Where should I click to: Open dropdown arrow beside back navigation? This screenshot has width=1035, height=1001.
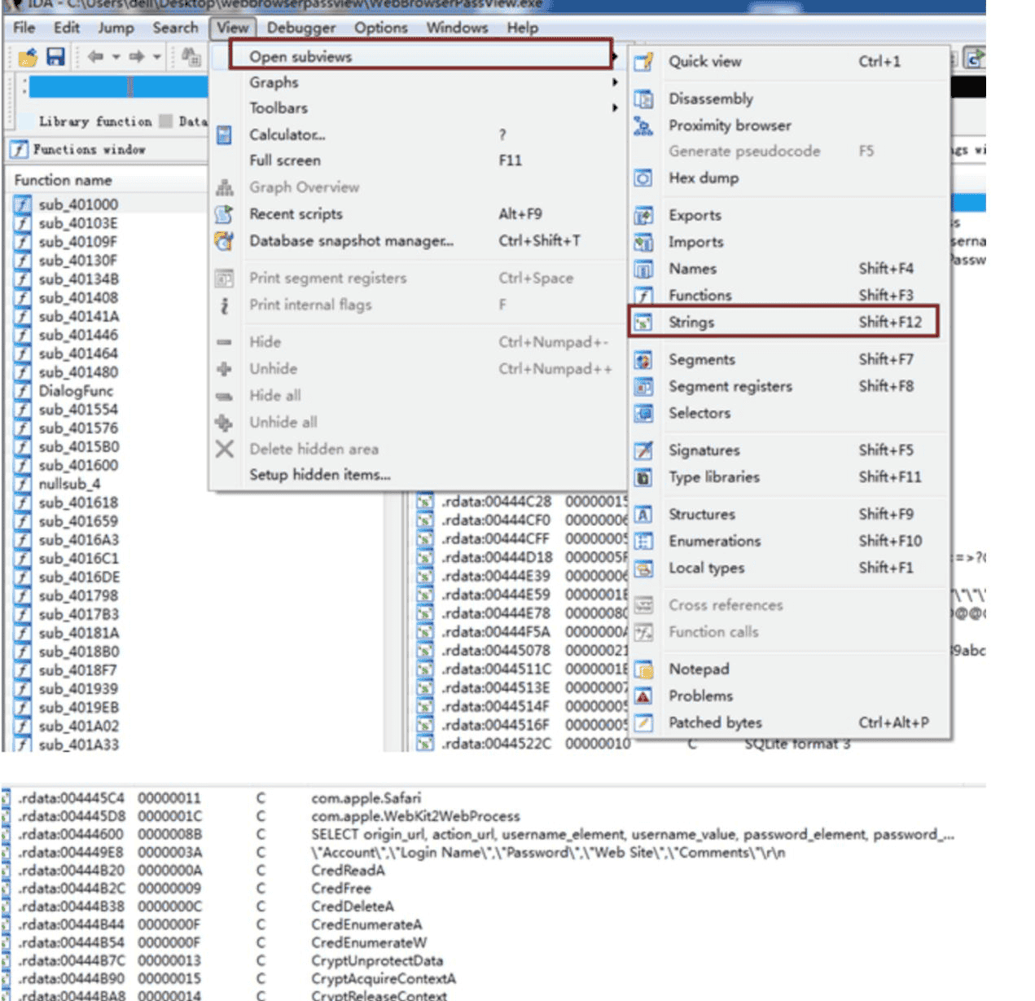tap(116, 57)
